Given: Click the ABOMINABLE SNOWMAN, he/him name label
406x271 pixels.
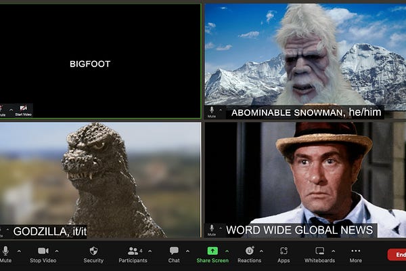Looking at the screenshot, I should click(x=306, y=112).
